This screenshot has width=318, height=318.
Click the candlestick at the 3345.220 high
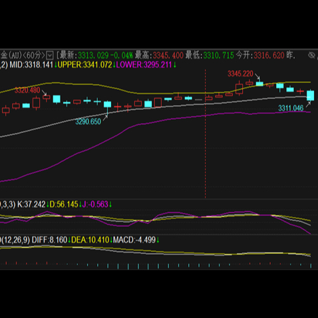259,82
